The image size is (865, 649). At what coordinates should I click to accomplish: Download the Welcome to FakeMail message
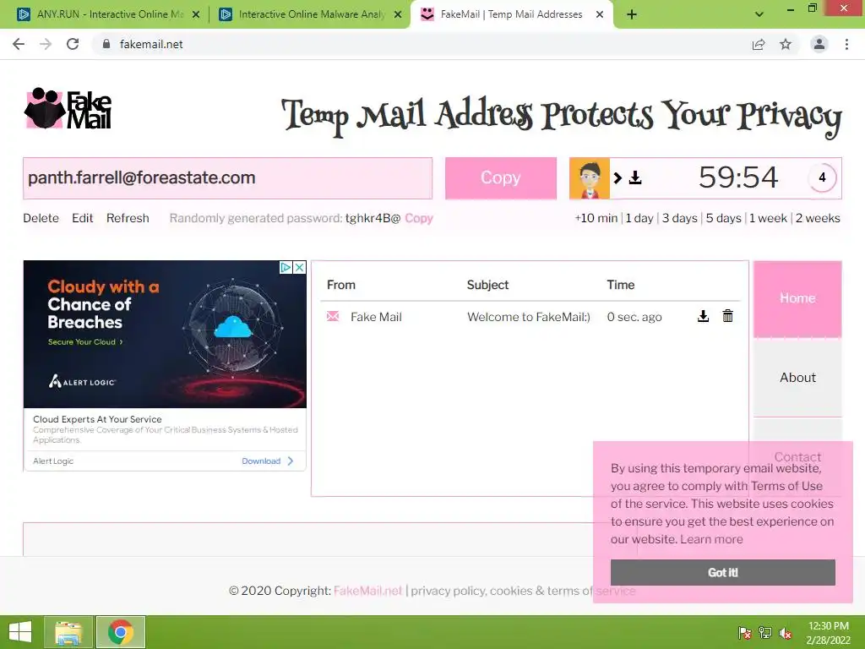703,316
